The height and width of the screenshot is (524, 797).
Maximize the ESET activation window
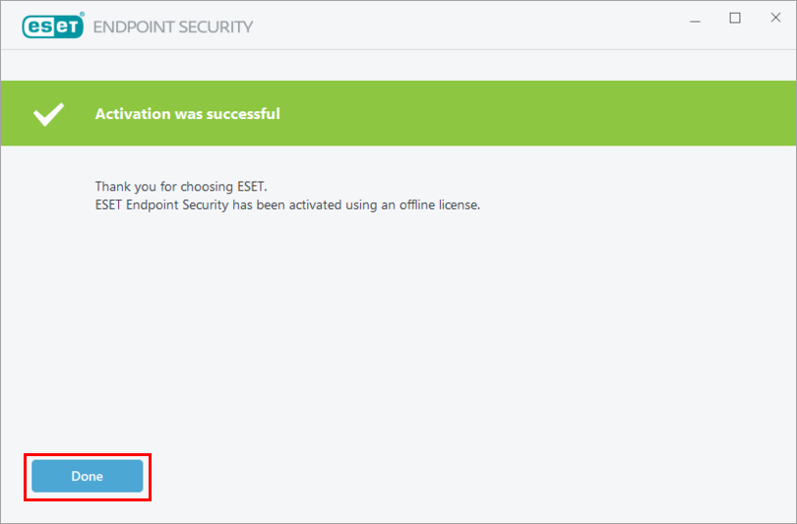coord(735,19)
